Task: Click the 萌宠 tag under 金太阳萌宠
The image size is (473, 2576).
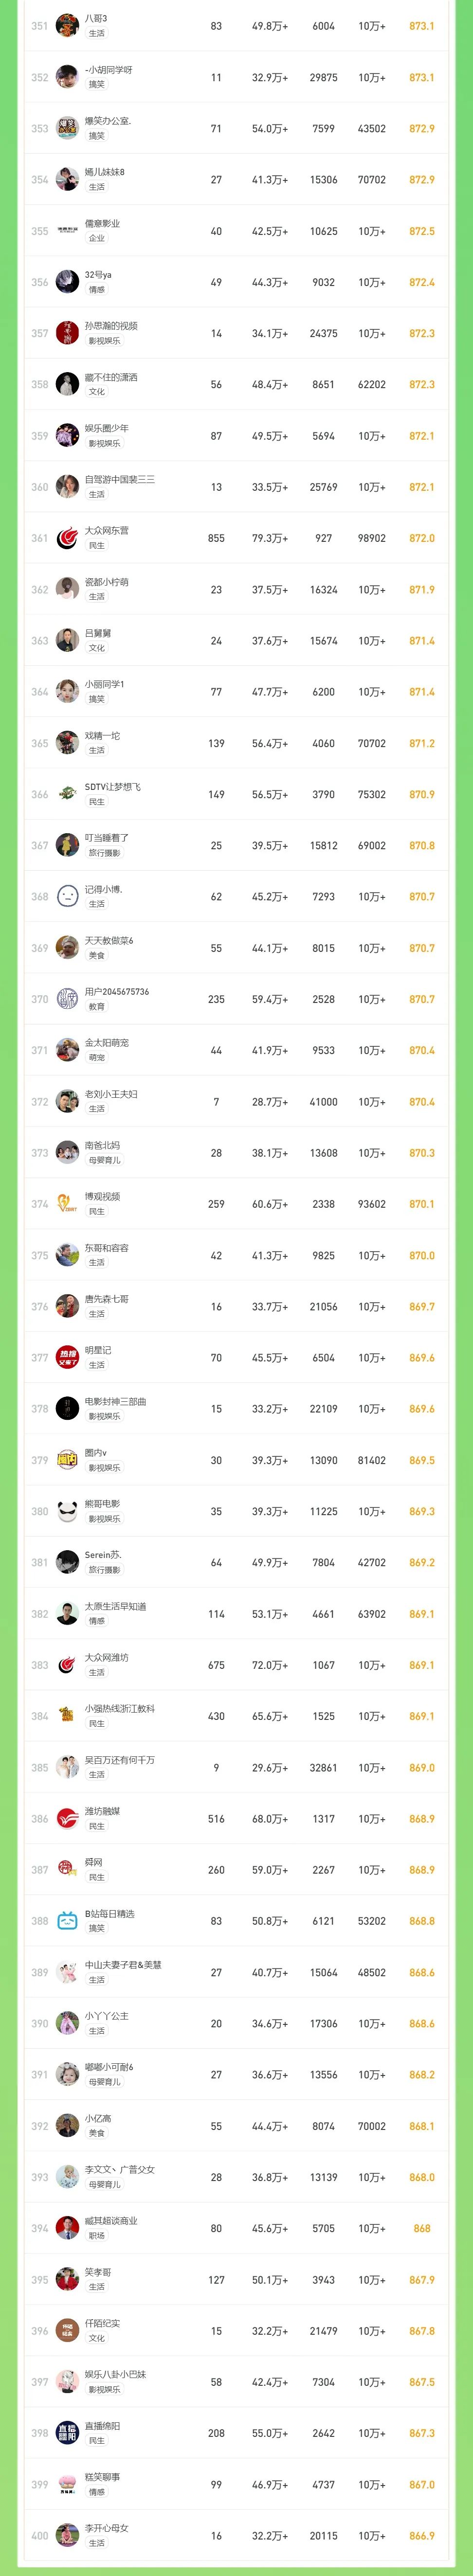Action: (97, 1058)
